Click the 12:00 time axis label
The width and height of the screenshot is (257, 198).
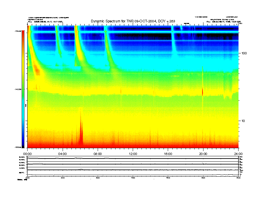tap(133, 154)
